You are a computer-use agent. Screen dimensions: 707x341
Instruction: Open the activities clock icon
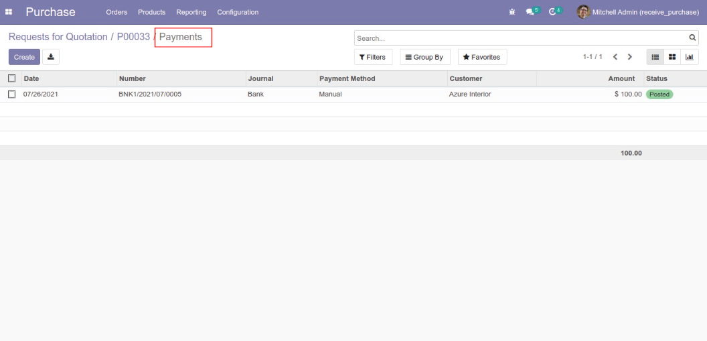click(552, 12)
